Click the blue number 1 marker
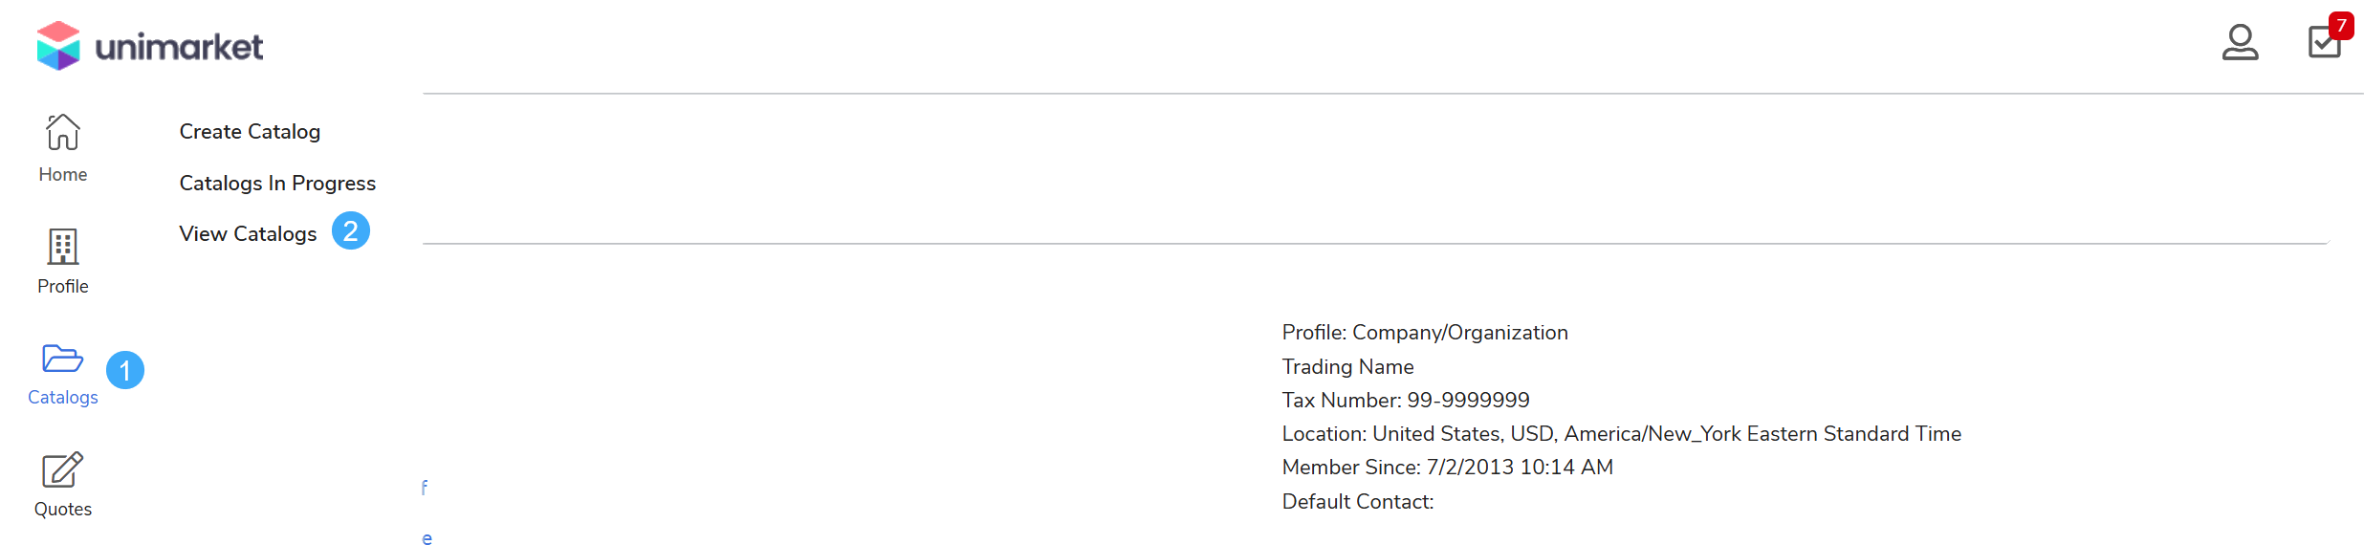Image resolution: width=2364 pixels, height=545 pixels. 125,370
